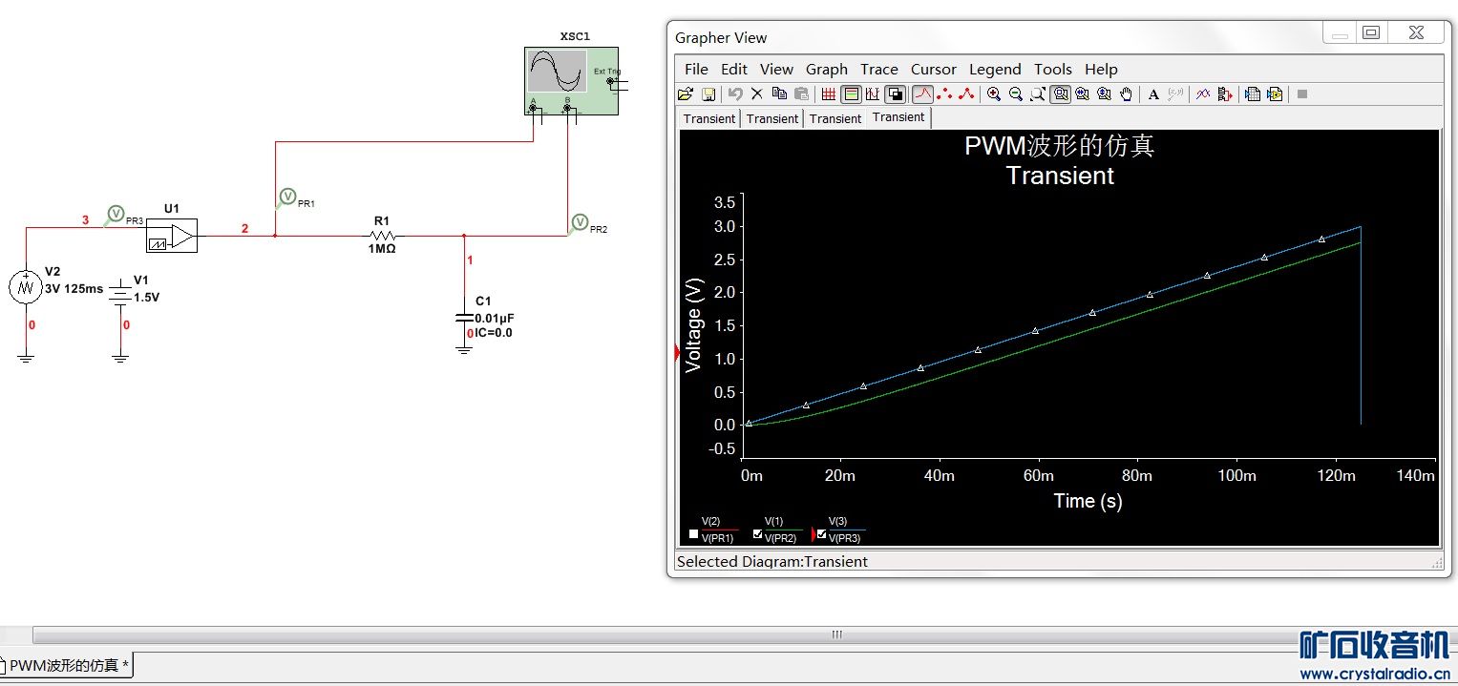Click the Zoom out magnifier icon
The height and width of the screenshot is (686, 1458).
pos(1016,94)
